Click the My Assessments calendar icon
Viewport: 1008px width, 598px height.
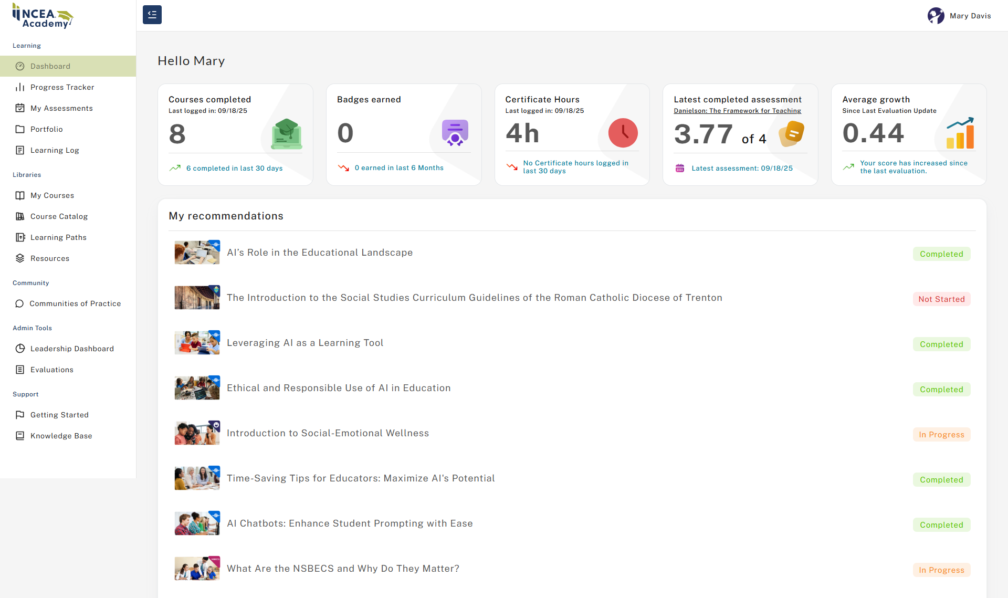(20, 108)
